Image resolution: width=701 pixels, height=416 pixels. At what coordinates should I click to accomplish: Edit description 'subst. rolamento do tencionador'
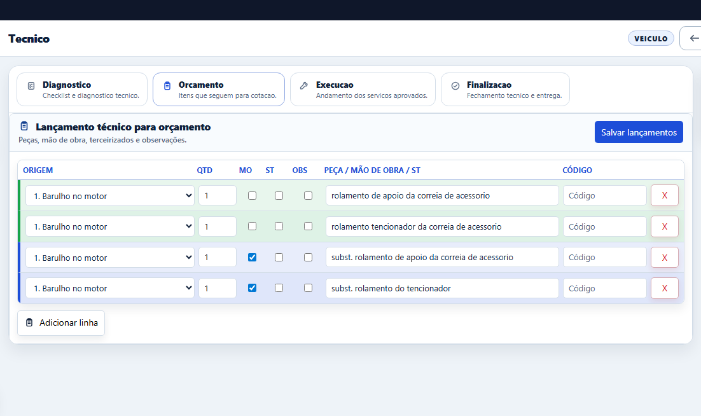coord(442,288)
